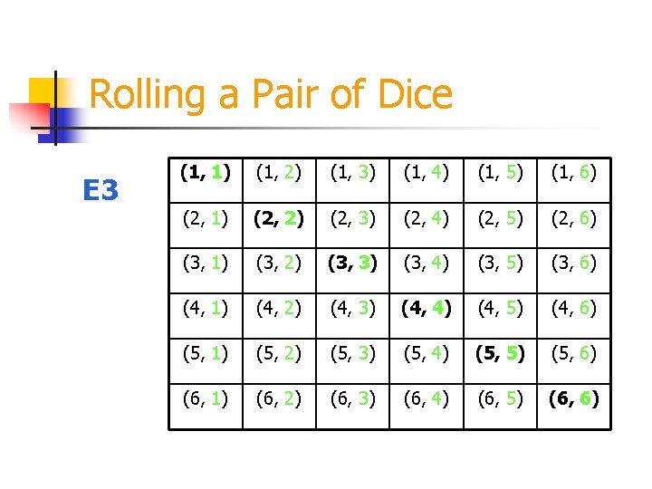Click the Rolling a Pair of Dice title
Image resolution: width=652 pixels, height=489 pixels.
[271, 95]
